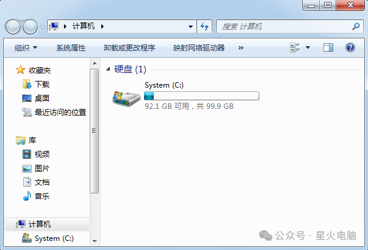Open the 组织 menu
The width and height of the screenshot is (368, 250).
[x=26, y=48]
